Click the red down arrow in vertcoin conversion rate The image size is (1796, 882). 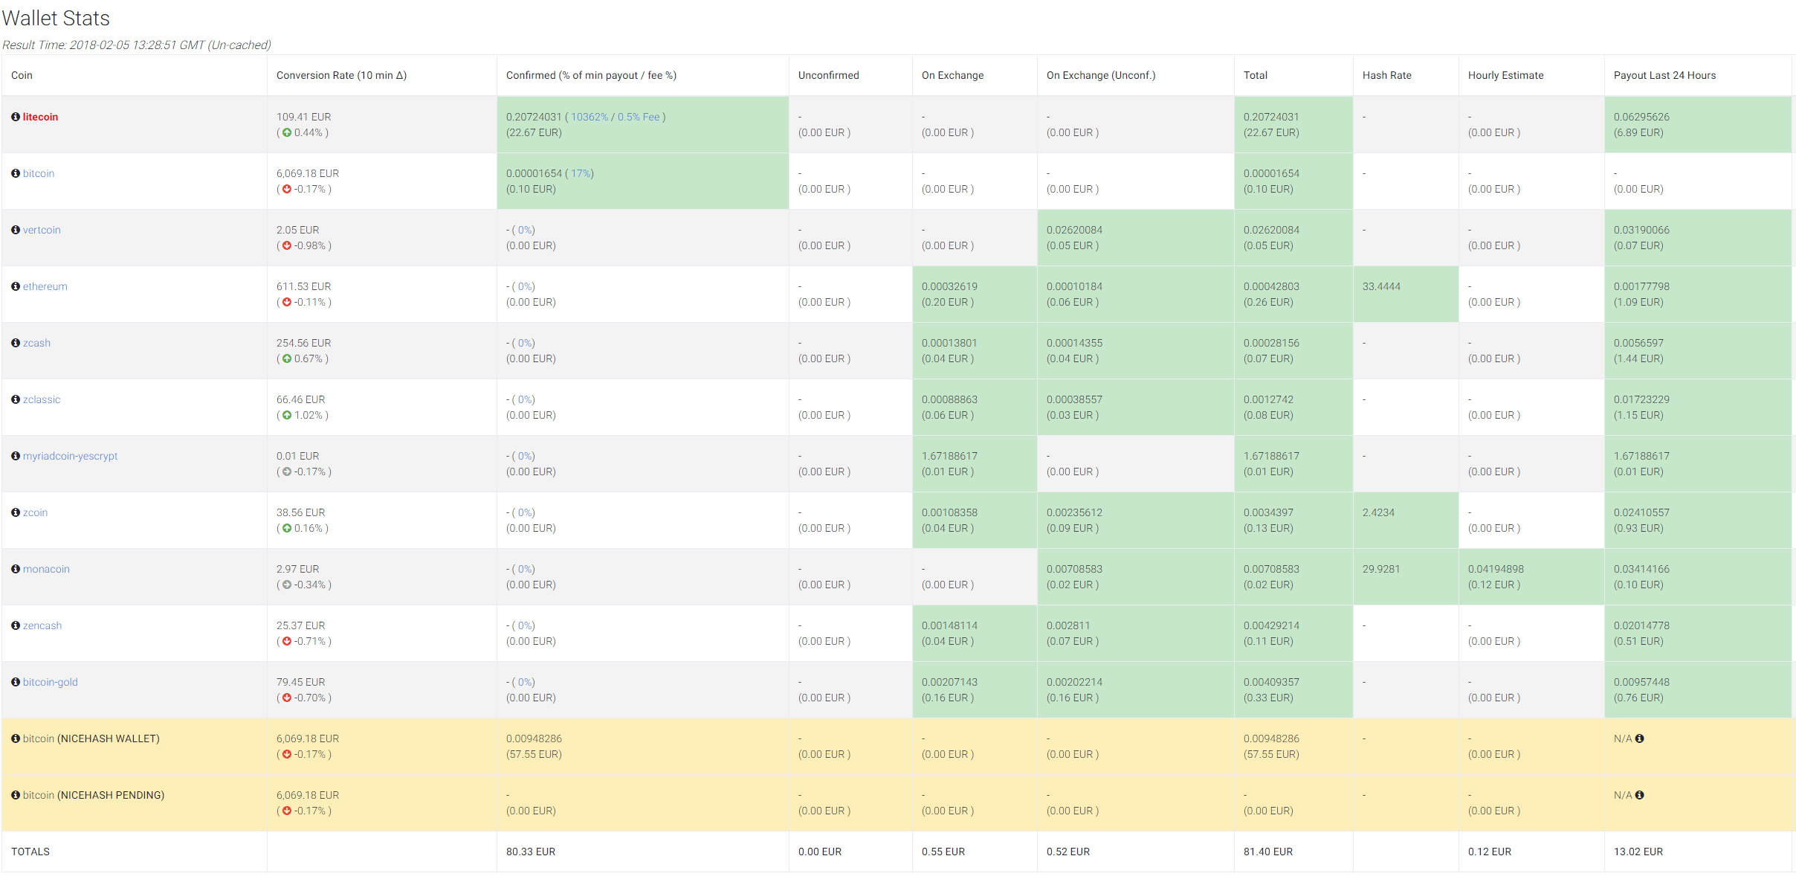pos(287,245)
